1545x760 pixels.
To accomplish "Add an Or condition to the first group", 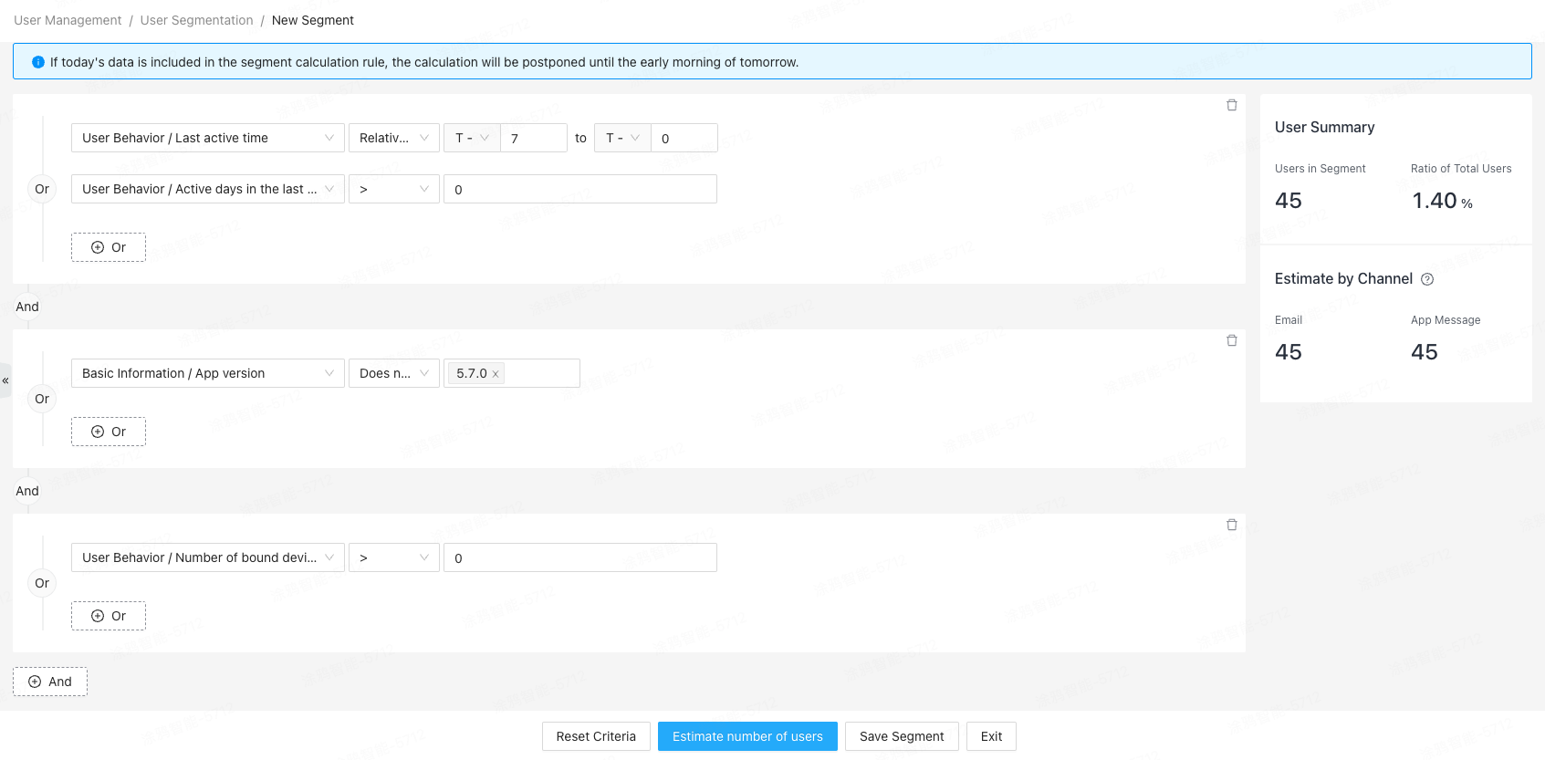I will pyautogui.click(x=109, y=247).
